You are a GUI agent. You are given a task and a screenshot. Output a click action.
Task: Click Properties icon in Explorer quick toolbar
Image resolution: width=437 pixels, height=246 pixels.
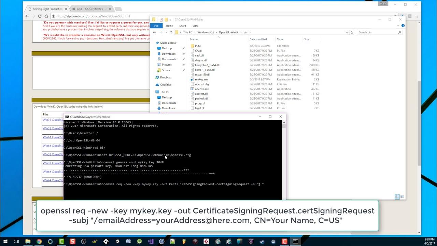click(x=161, y=19)
